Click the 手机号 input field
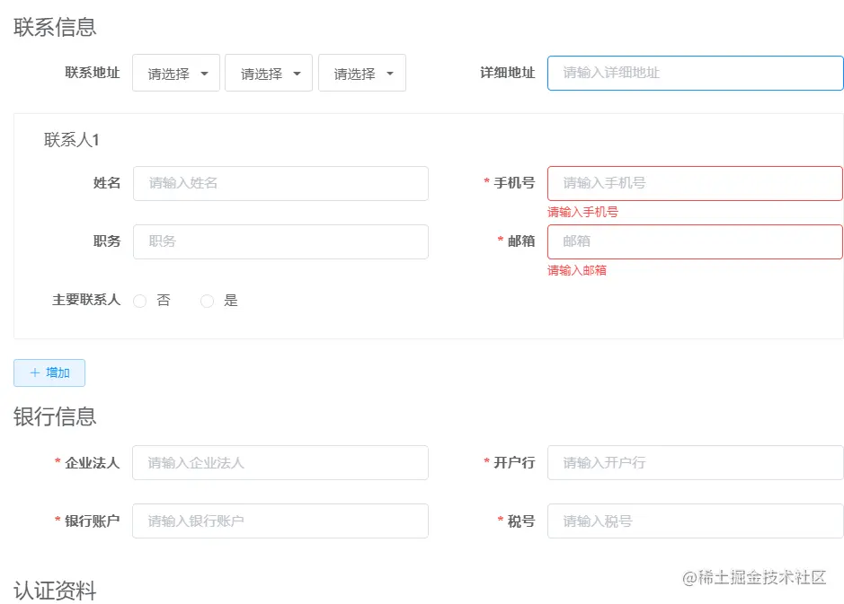844x604 pixels. (x=695, y=183)
